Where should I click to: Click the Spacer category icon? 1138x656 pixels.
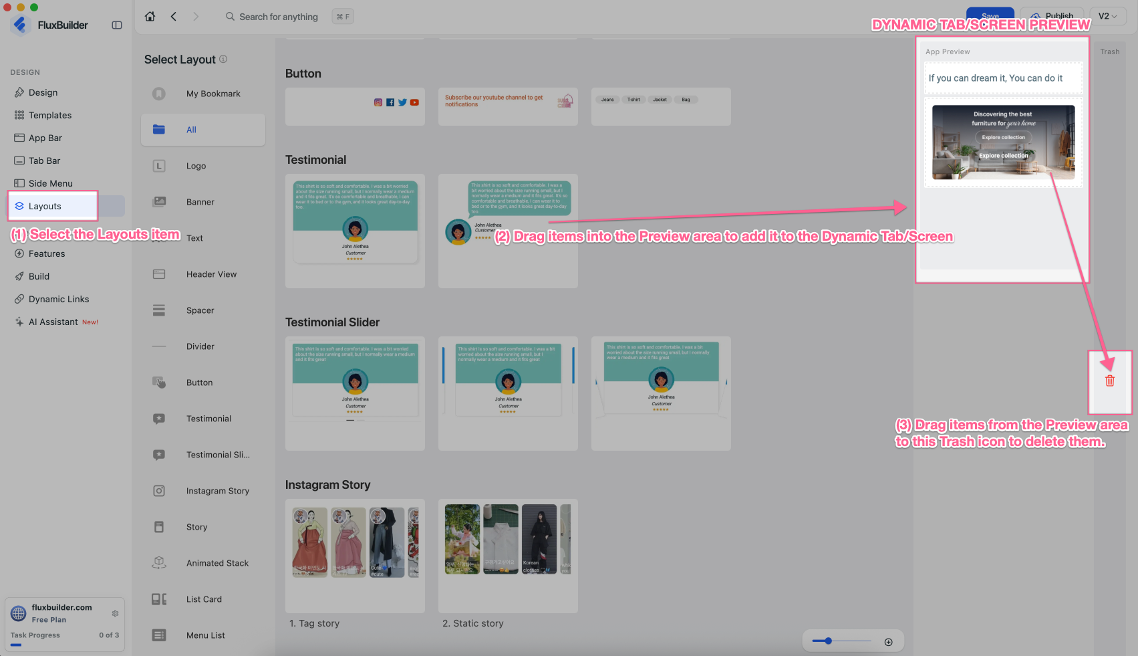coord(159,310)
